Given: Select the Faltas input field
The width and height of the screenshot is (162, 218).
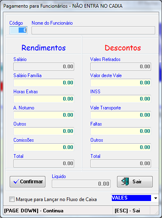Looking at the screenshot, I should pos(121,131).
